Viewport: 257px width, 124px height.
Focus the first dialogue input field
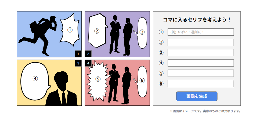tap(201, 32)
